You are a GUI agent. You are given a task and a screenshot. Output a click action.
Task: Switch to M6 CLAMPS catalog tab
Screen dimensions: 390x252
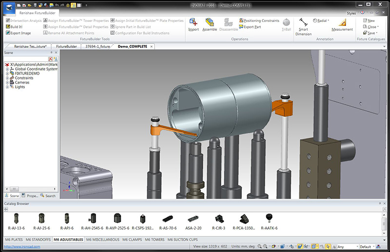point(132,240)
